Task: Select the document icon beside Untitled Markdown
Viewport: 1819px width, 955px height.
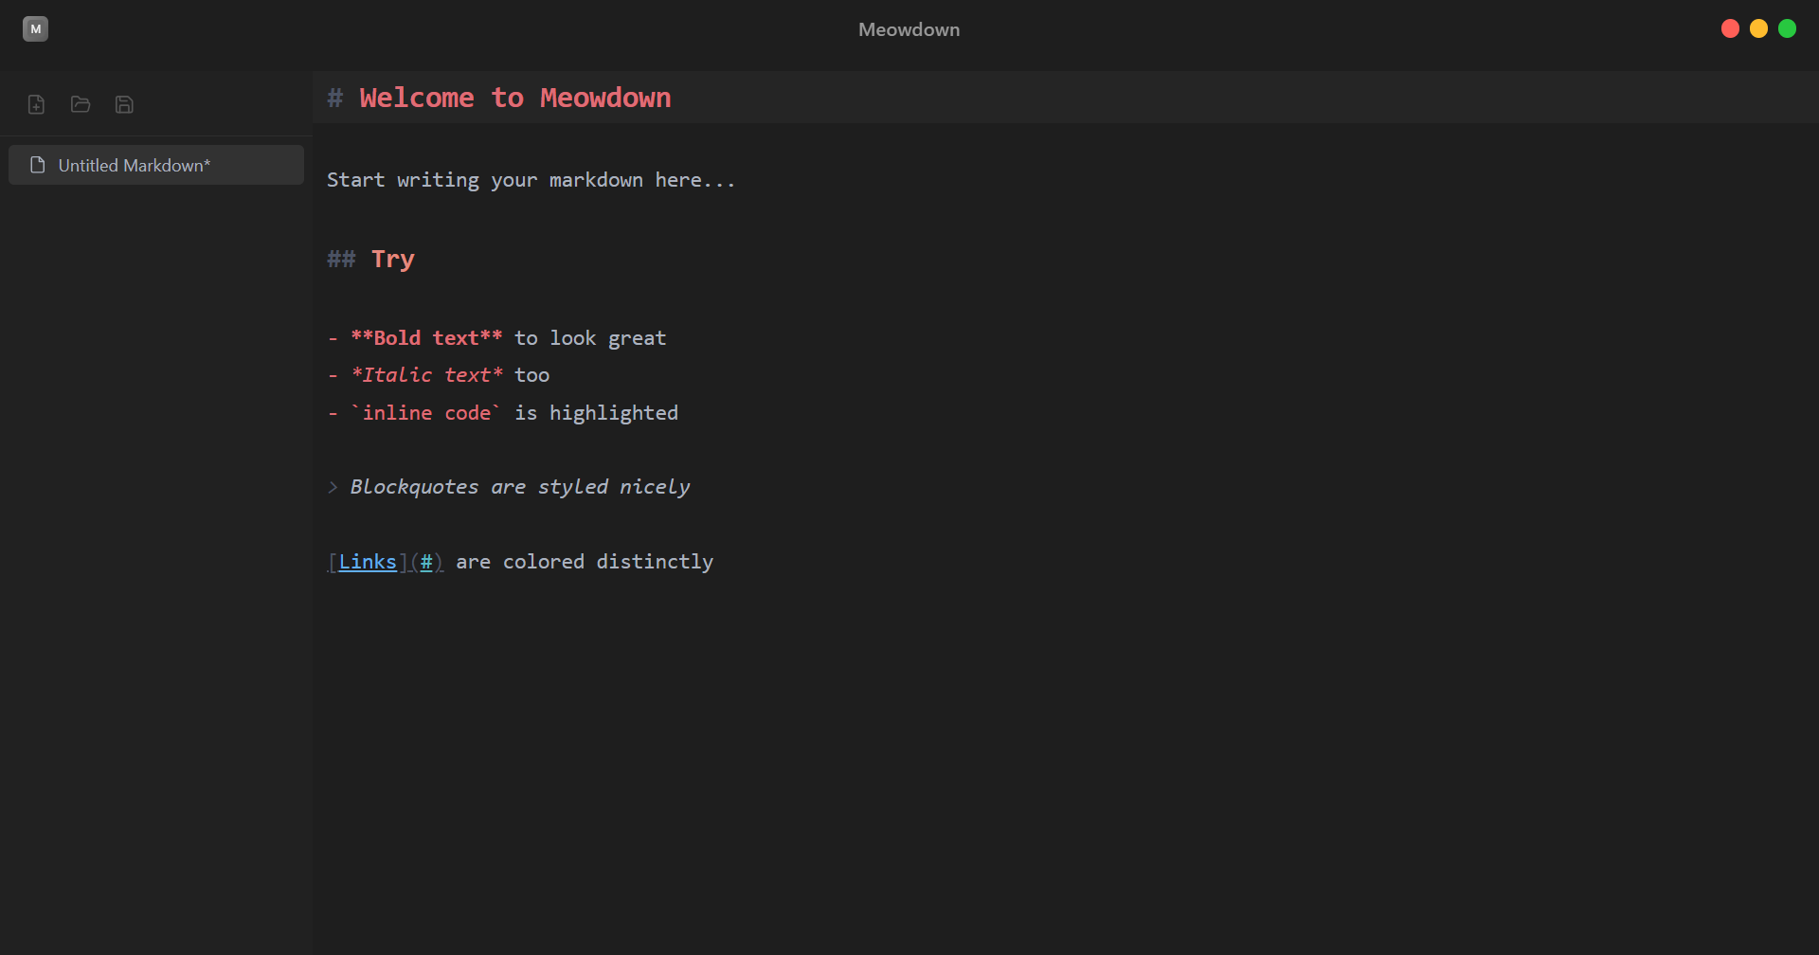Action: tap(37, 164)
